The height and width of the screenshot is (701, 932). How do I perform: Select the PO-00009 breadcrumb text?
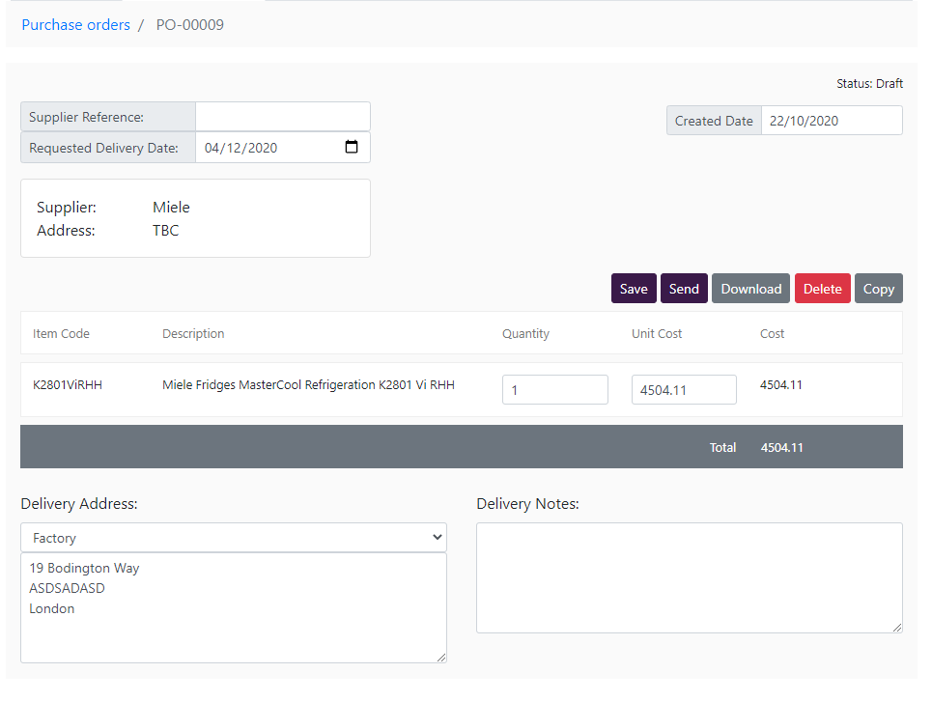[x=189, y=25]
